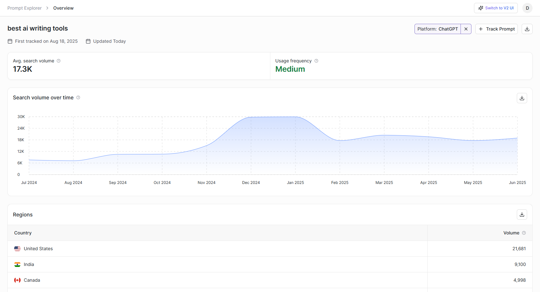This screenshot has width=540, height=292.
Task: Click the Medium usage frequency value
Action: click(x=290, y=69)
